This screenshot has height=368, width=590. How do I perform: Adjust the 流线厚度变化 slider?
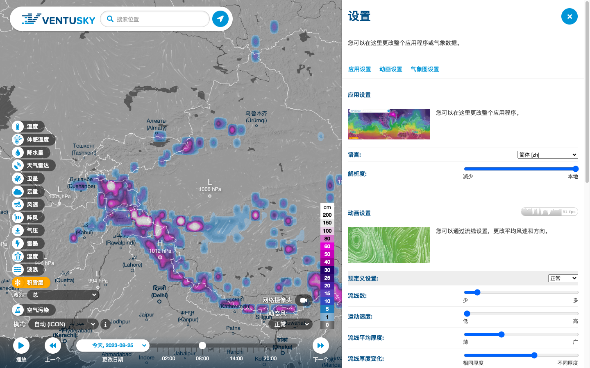(521, 355)
